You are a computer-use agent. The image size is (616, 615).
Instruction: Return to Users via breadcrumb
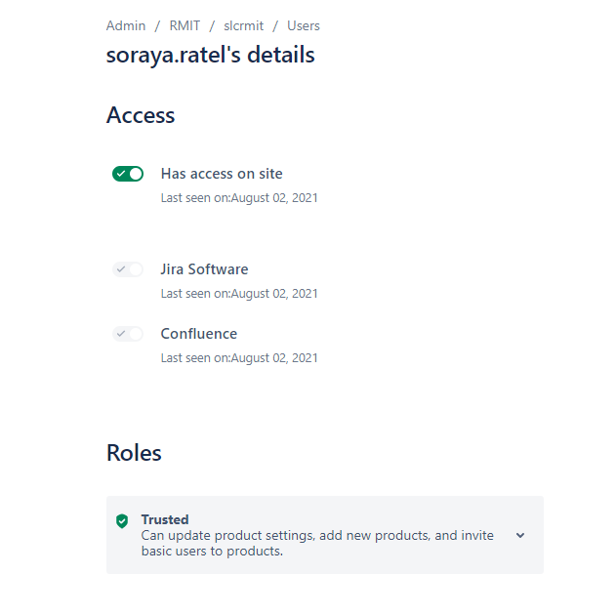pyautogui.click(x=304, y=26)
